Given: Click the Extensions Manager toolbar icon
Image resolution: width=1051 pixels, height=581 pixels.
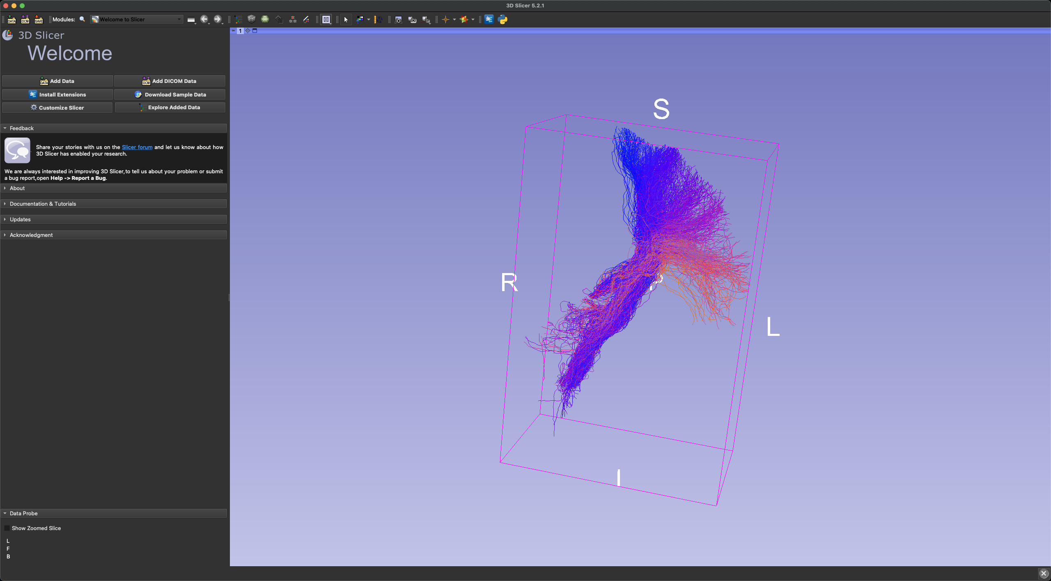Looking at the screenshot, I should [x=489, y=19].
